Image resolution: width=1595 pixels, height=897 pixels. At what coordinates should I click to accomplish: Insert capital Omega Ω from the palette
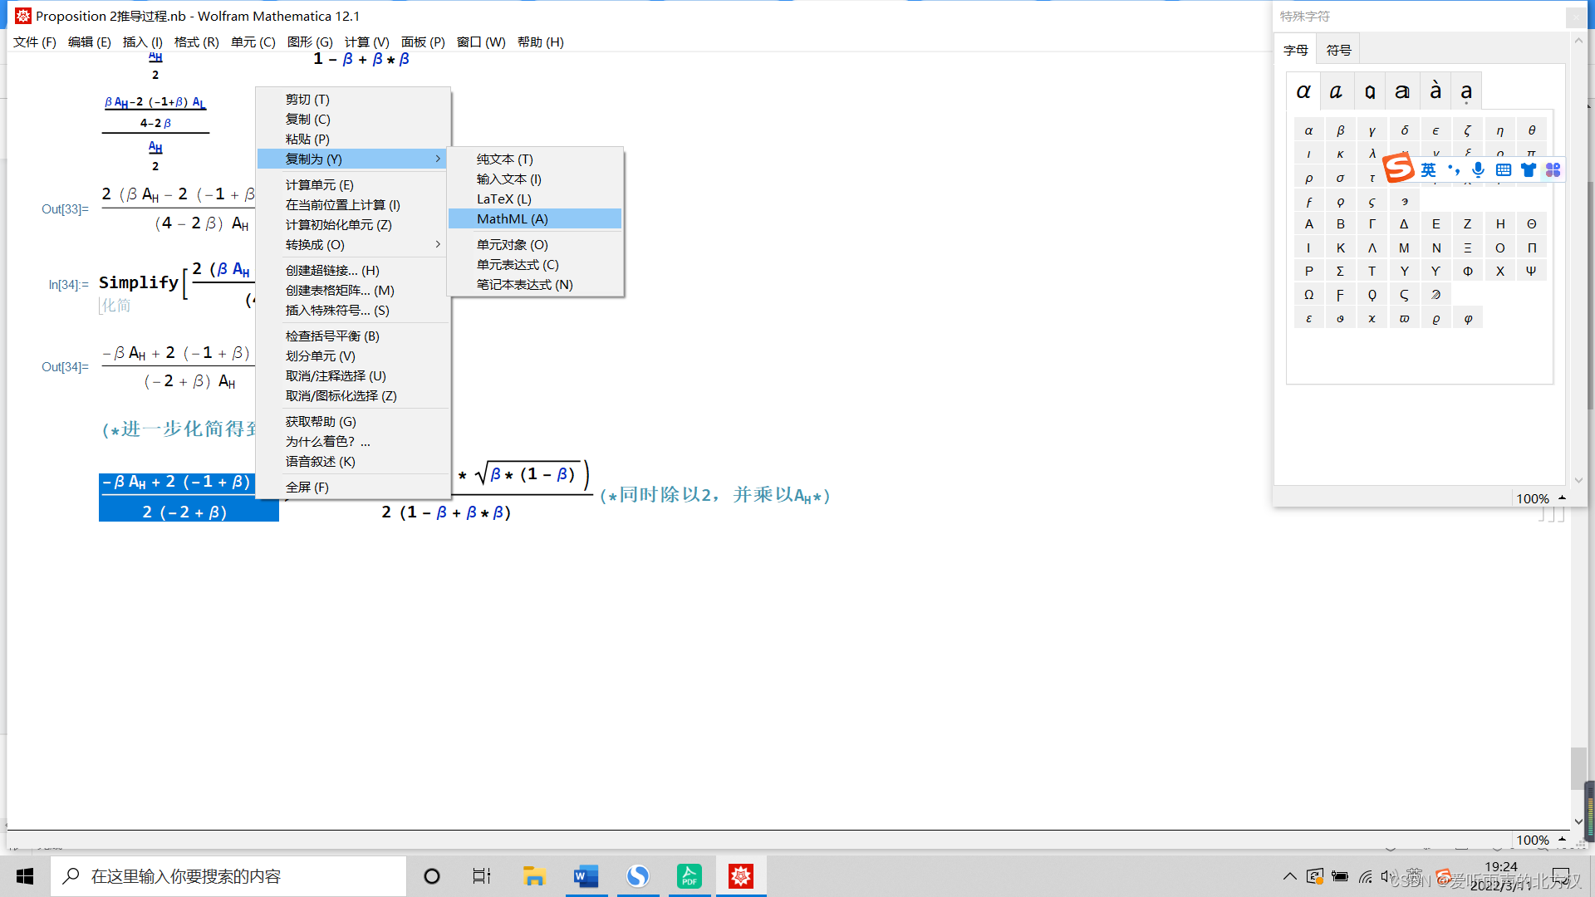[1308, 294]
